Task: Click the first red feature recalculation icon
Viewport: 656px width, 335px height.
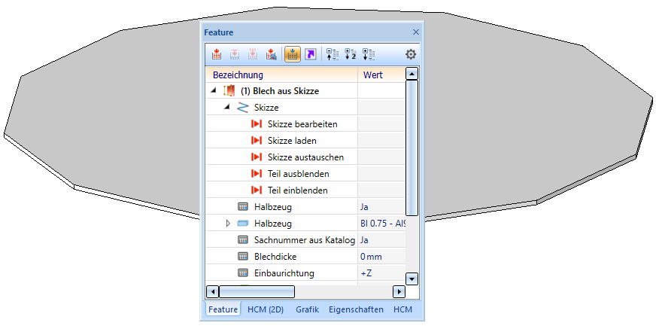Action: [217, 54]
